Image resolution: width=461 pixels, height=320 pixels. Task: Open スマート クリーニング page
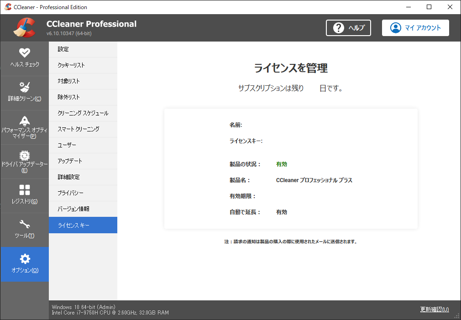(83, 129)
